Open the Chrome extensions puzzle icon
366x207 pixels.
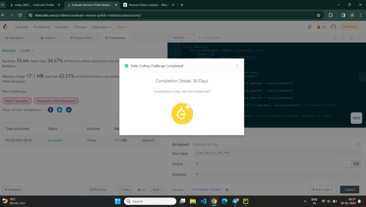point(330,15)
